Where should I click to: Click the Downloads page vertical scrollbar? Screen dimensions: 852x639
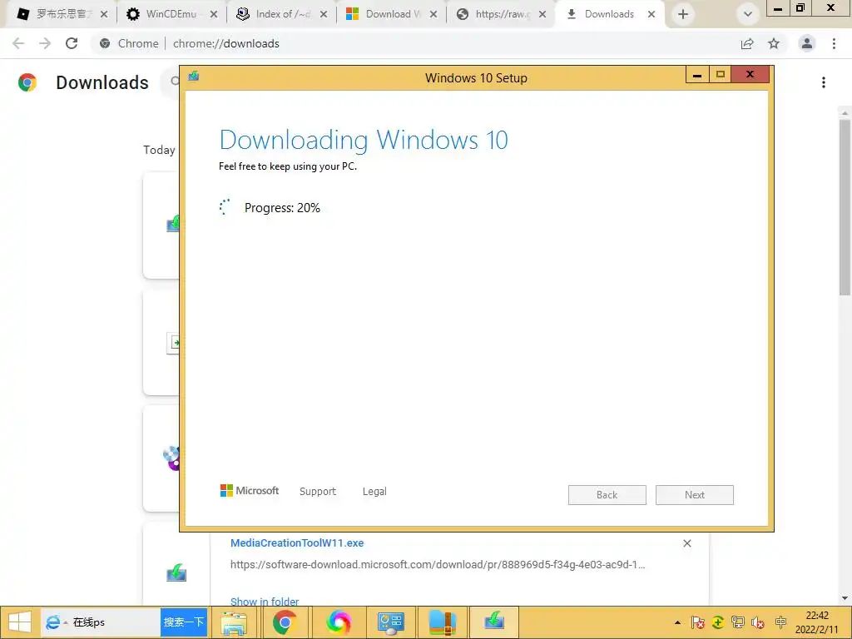[845, 207]
